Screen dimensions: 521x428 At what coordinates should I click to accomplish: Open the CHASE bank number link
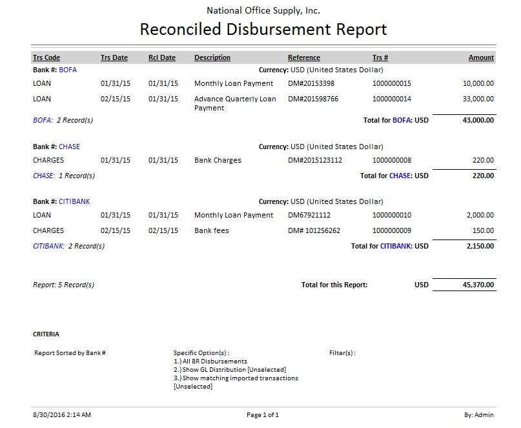[x=69, y=147]
